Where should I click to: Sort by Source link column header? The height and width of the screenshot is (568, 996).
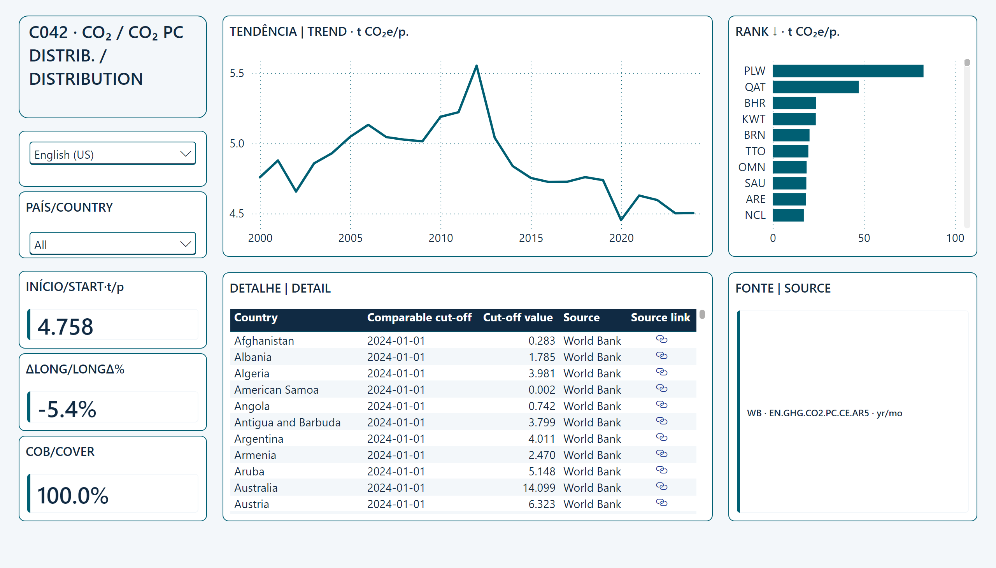click(x=661, y=317)
